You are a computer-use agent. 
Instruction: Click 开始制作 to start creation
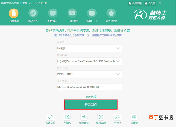91,105
